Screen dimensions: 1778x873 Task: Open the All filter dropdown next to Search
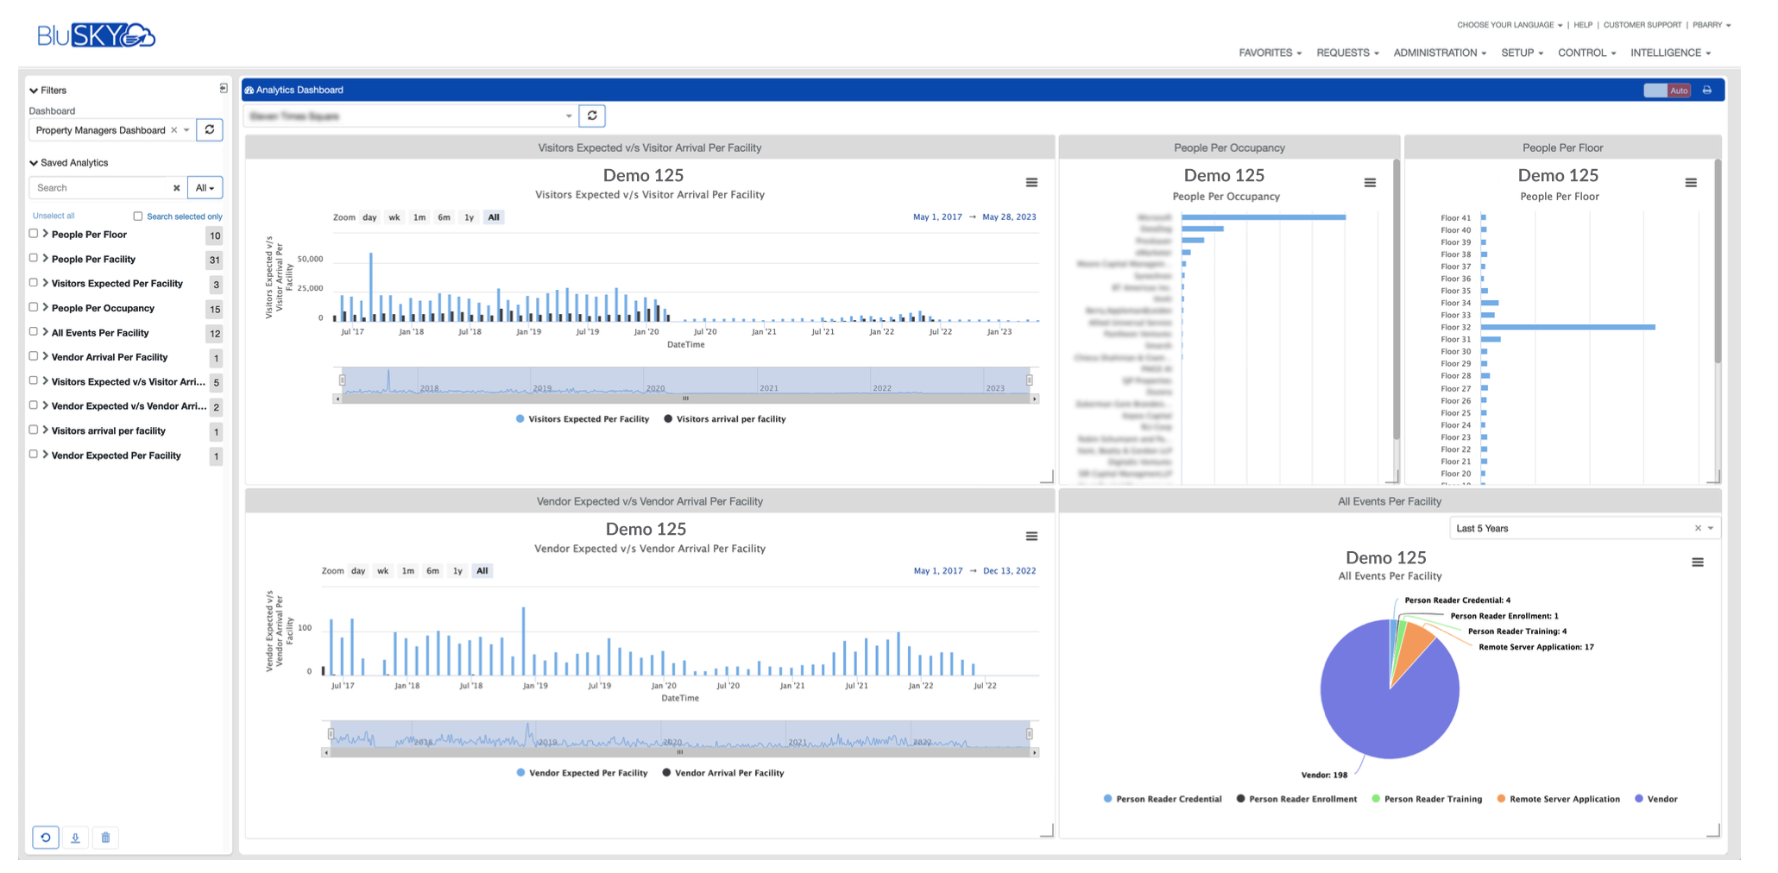203,187
